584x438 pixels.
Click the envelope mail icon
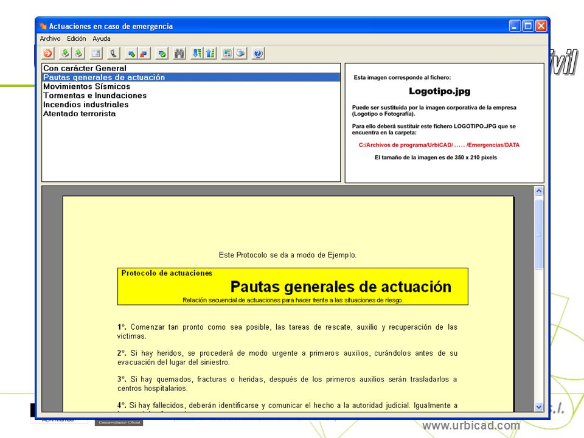pyautogui.click(x=96, y=54)
